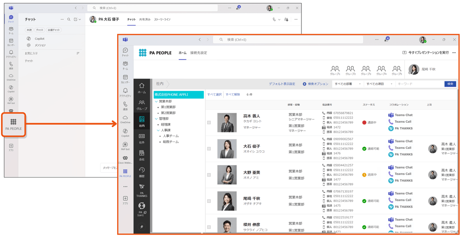Select the 未読 filter in the back chat list
Screen dimensions: 462x239
[29, 30]
